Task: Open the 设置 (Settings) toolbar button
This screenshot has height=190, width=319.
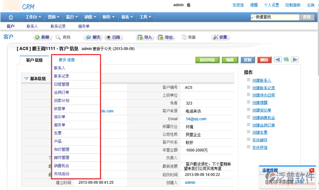Action: click(x=220, y=37)
